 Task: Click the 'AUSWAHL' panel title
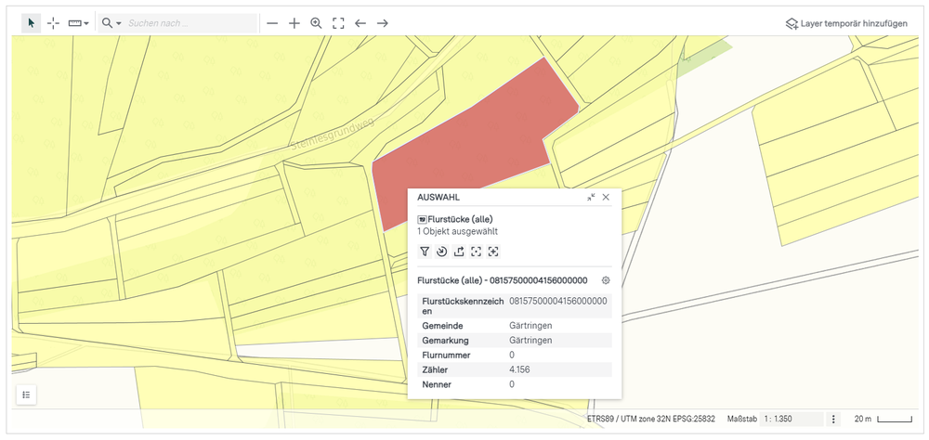tap(438, 197)
